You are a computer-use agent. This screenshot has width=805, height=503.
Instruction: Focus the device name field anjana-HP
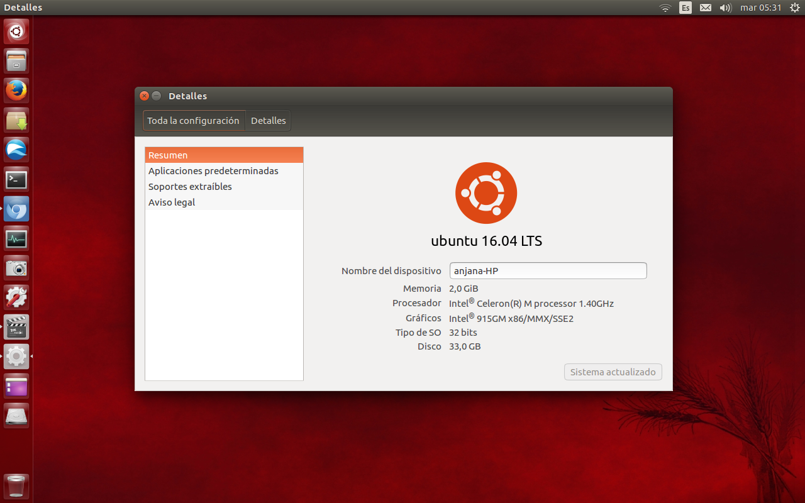pos(548,271)
